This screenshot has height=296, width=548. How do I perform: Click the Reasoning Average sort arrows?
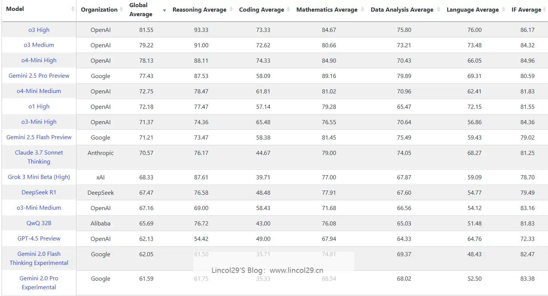click(x=231, y=10)
